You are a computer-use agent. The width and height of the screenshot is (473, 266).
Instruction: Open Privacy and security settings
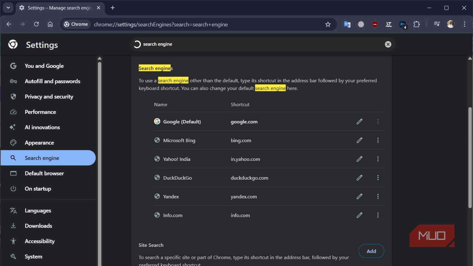(49, 97)
